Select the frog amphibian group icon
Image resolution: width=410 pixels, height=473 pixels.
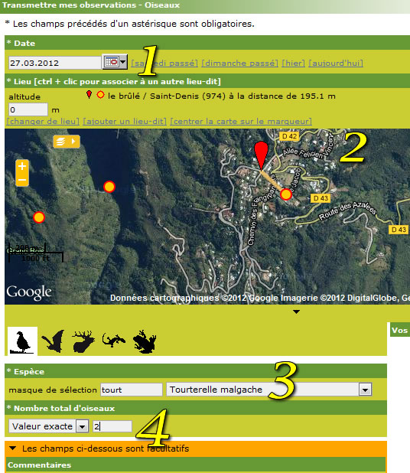pyautogui.click(x=145, y=341)
